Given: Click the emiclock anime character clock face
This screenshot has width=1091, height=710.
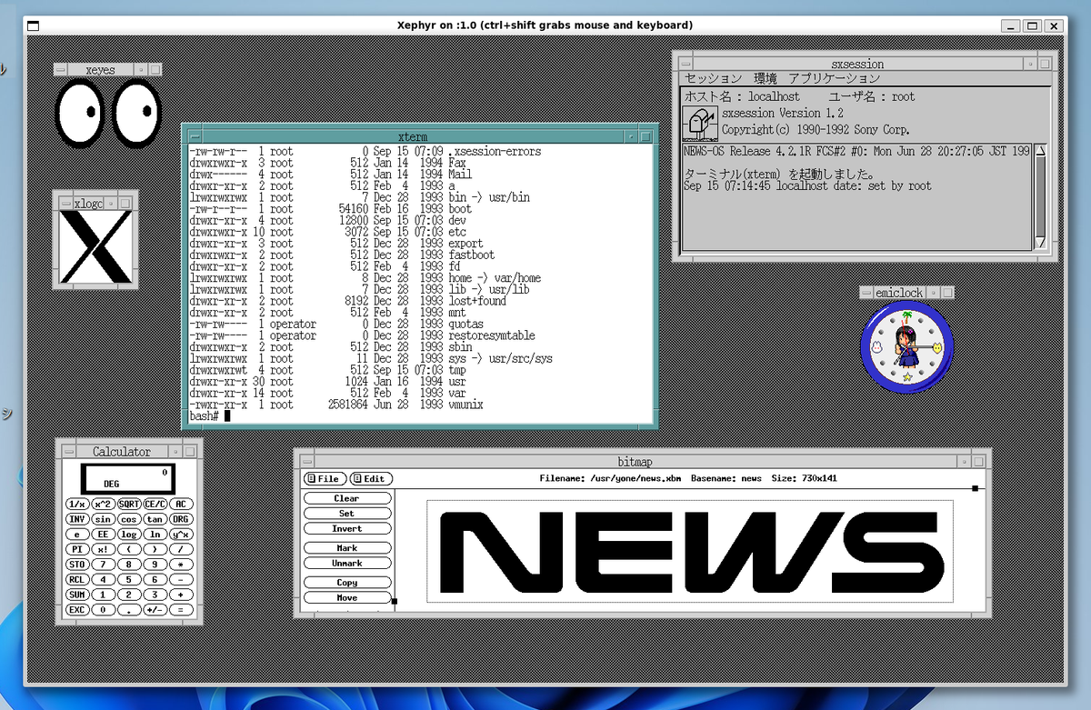Looking at the screenshot, I should point(906,347).
